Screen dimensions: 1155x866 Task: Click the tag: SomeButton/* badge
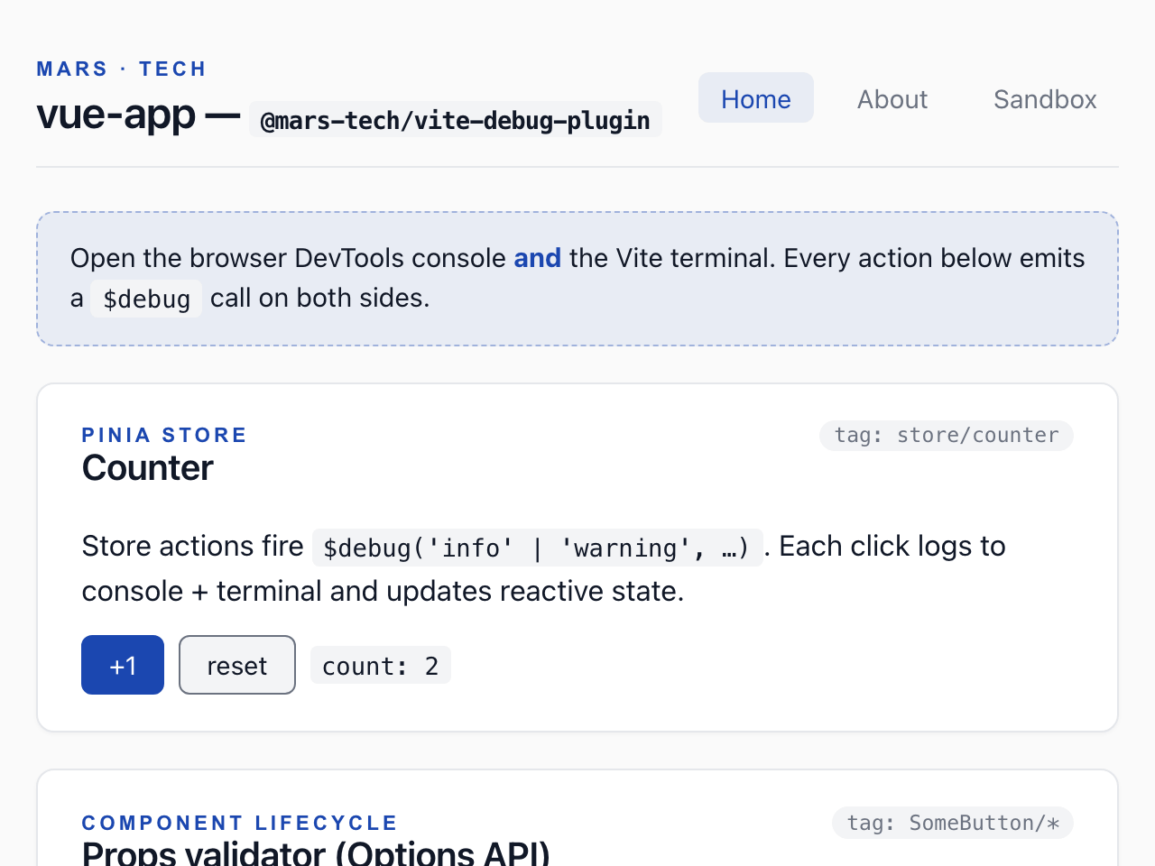(x=953, y=823)
